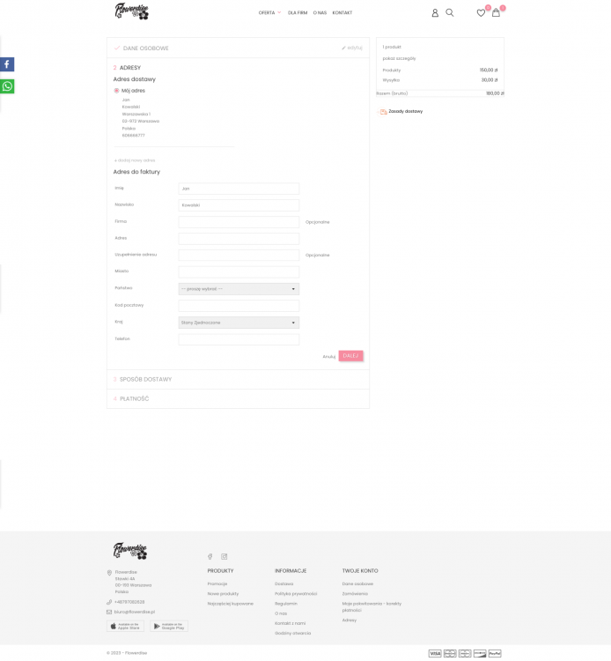The image size is (611, 661).
Task: Expand the Sposób dostawy step
Action: (x=238, y=379)
